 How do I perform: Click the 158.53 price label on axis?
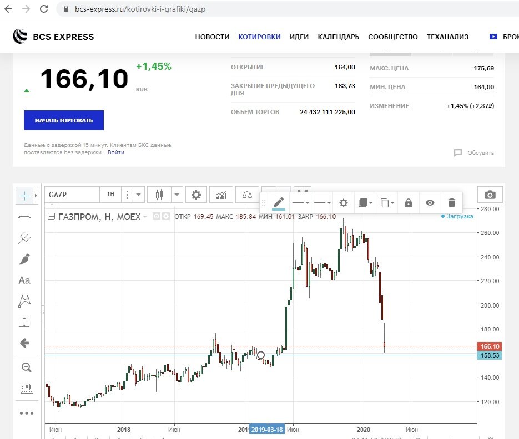[x=490, y=355]
